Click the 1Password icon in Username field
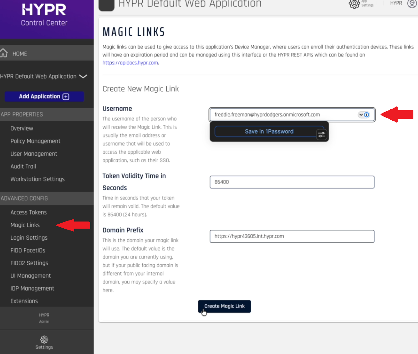418x354 pixels. point(367,115)
